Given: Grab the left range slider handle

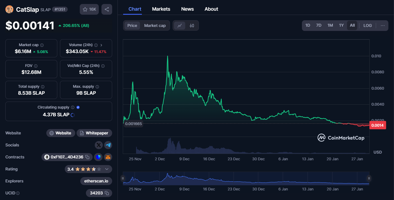Looking at the screenshot, I should (x=123, y=178).
